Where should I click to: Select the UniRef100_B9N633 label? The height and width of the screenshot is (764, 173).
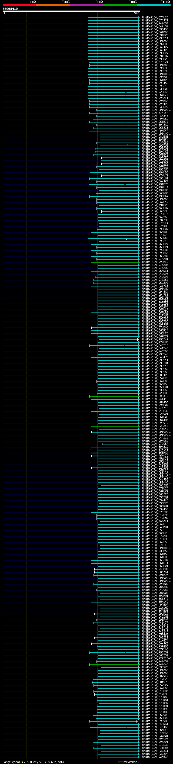155,68
